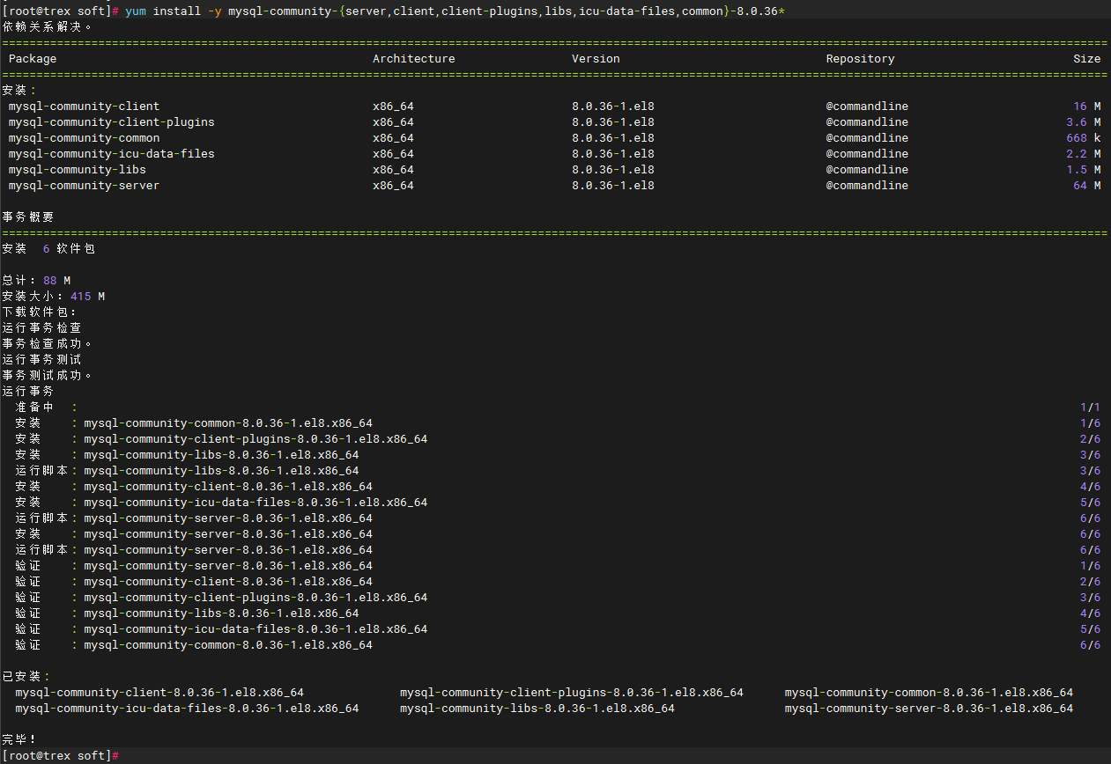Select the 64 M size value
The width and height of the screenshot is (1111, 764).
click(x=1085, y=185)
